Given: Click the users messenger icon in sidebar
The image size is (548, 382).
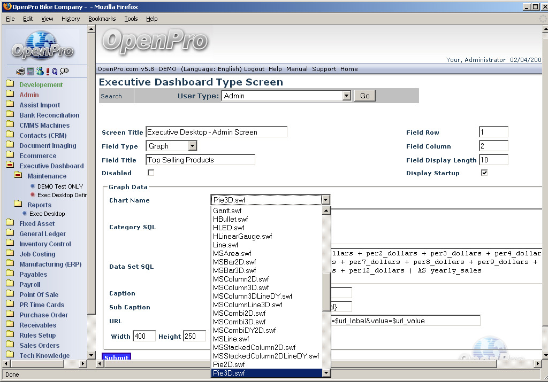Looking at the screenshot, I should (39, 71).
